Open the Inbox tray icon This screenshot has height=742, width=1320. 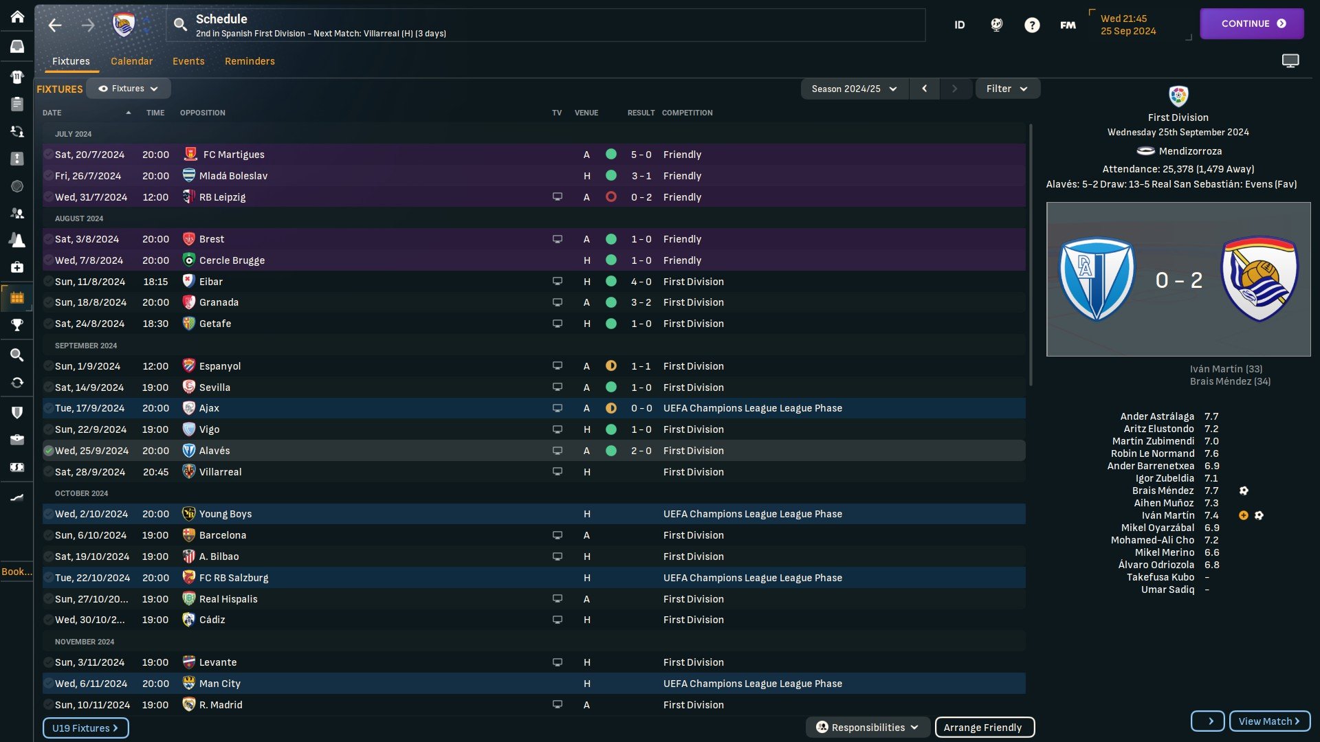coord(17,47)
